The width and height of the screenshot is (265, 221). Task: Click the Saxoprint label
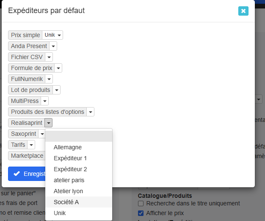point(23,134)
